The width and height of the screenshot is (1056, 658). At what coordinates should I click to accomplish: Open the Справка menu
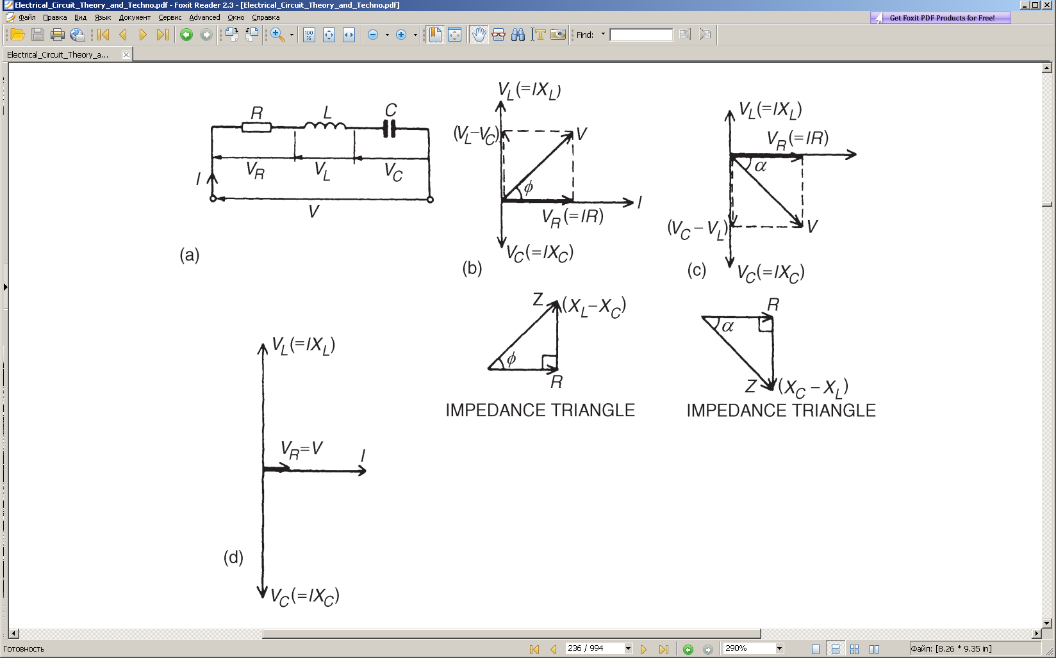tap(265, 17)
